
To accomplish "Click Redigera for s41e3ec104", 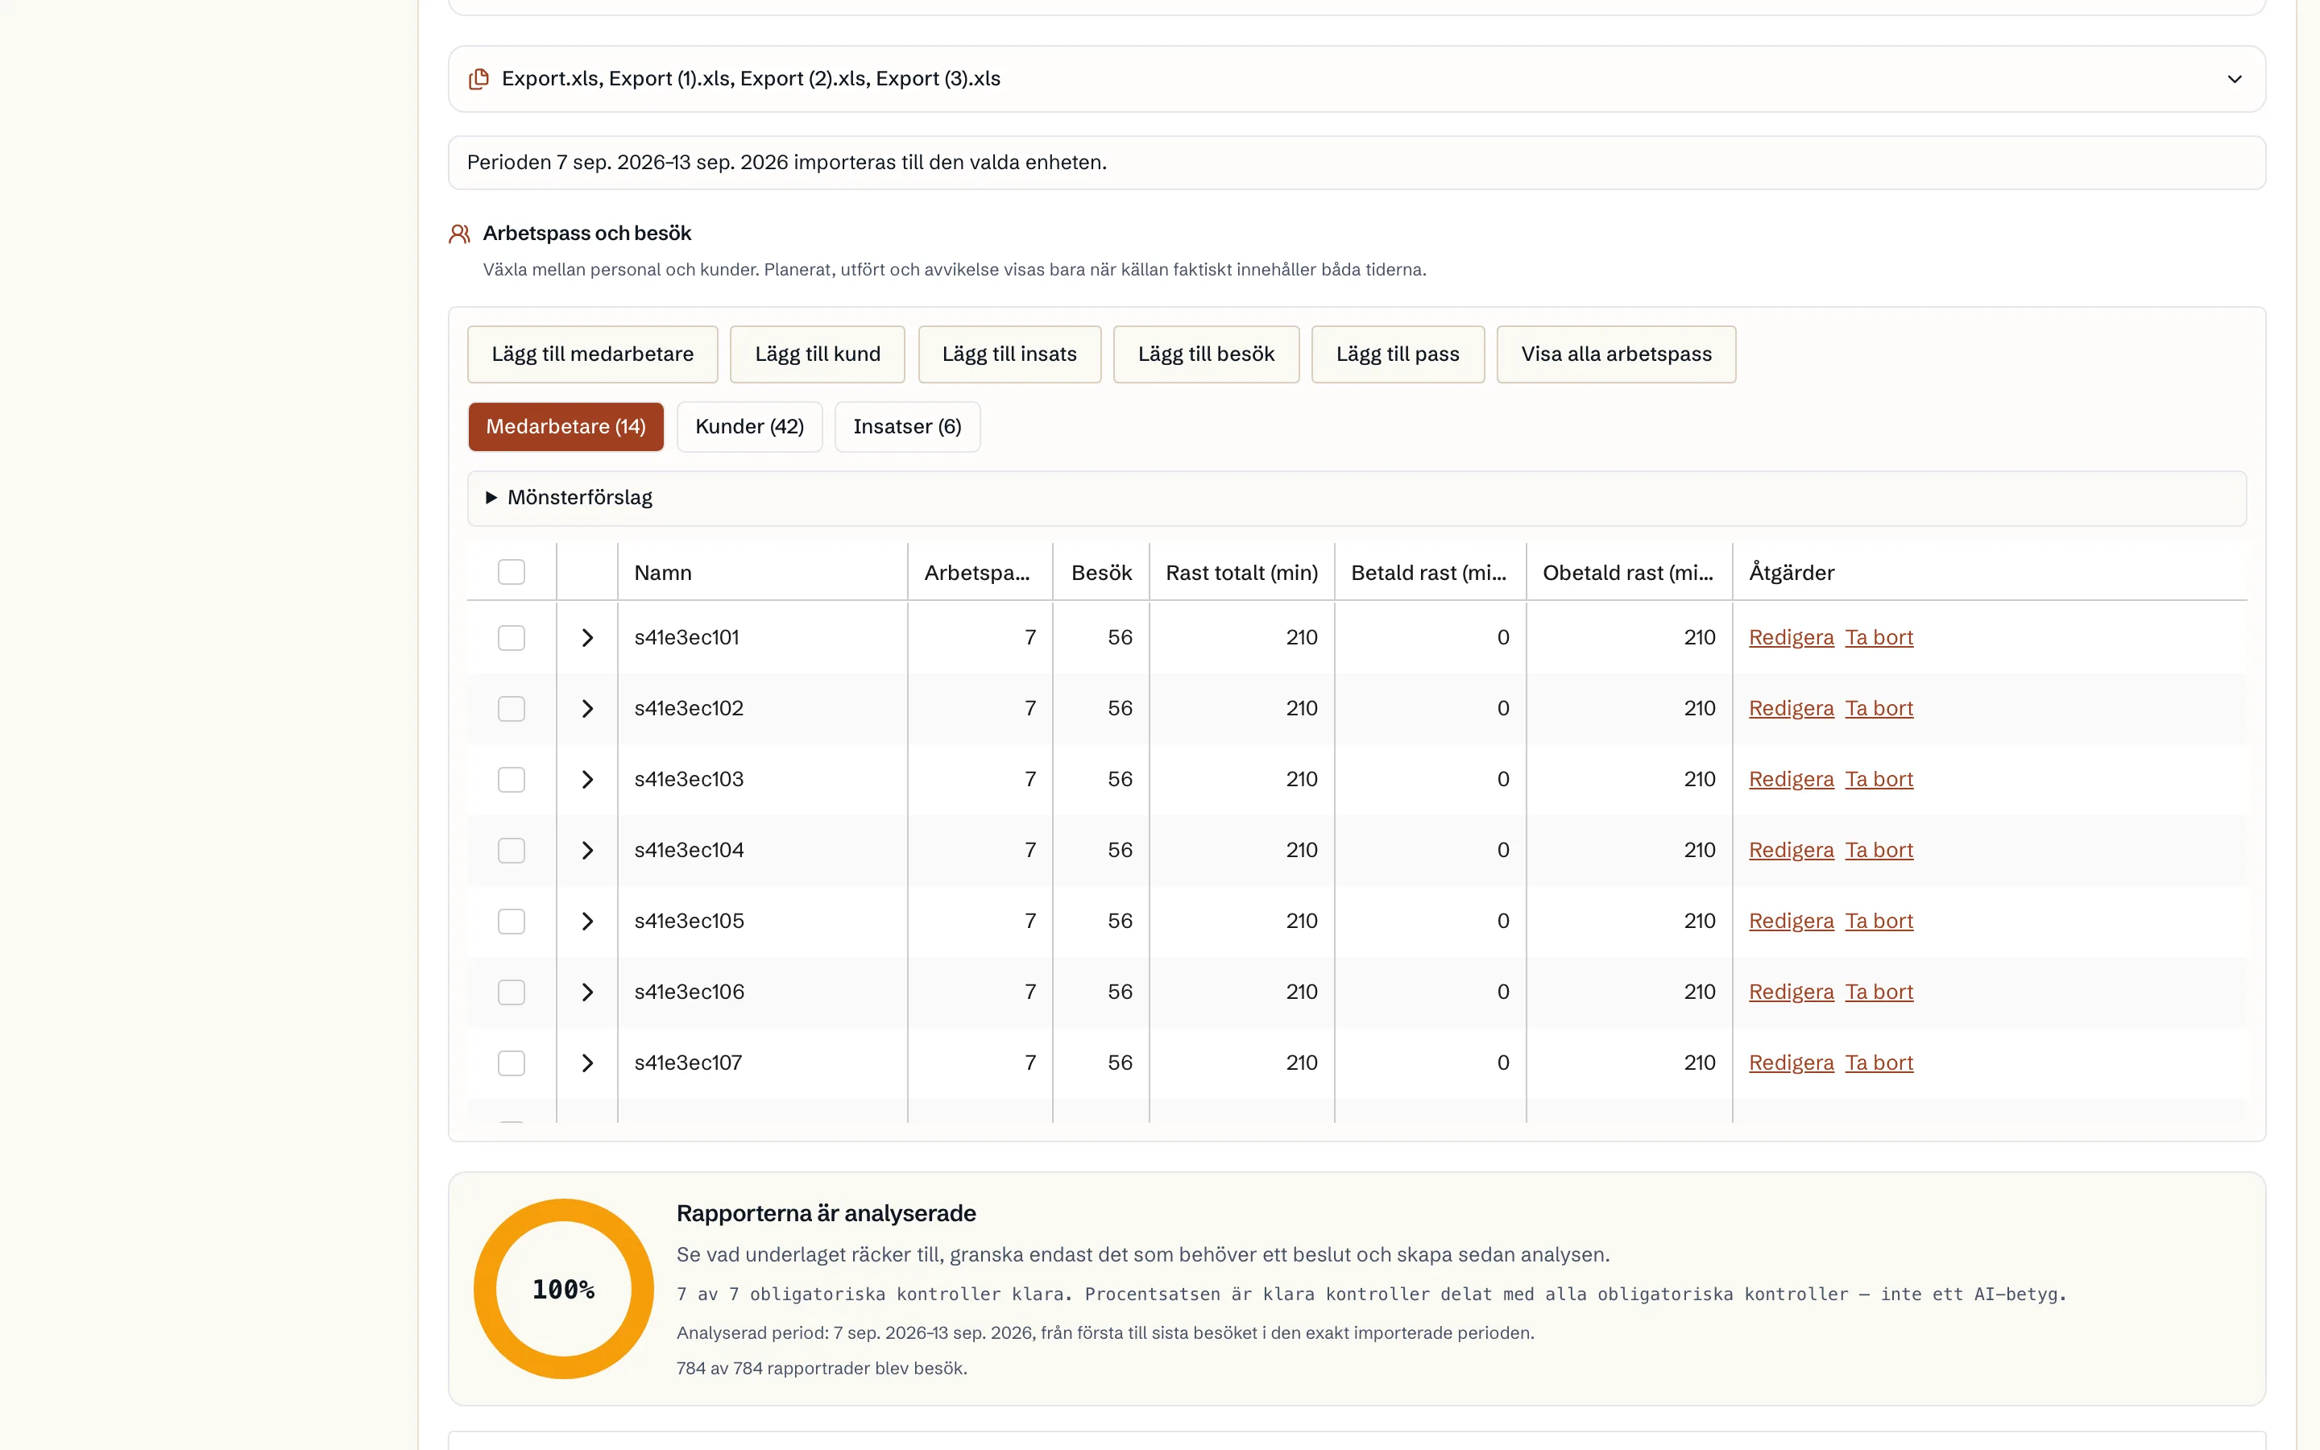I will click(x=1791, y=851).
